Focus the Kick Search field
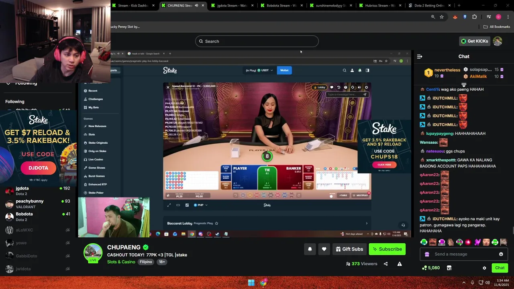 tap(257, 41)
